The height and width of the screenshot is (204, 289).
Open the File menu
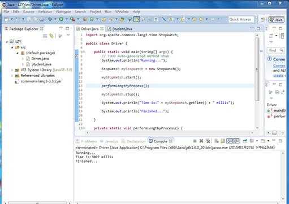click(x=6, y=12)
